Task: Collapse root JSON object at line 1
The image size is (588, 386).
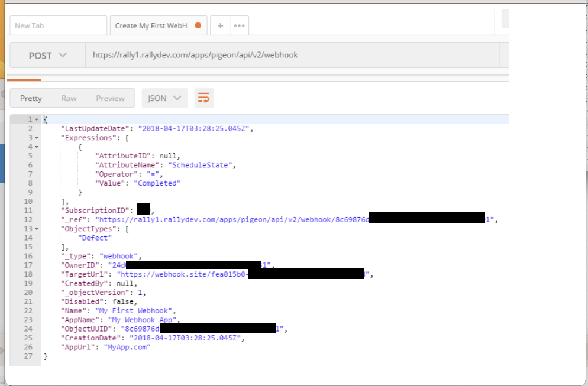Action: [37, 120]
